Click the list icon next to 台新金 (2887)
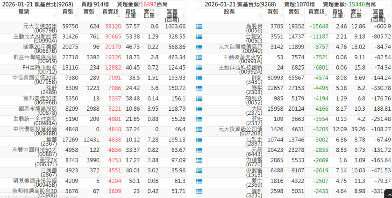The width and height of the screenshot is (392, 198). tap(199, 139)
